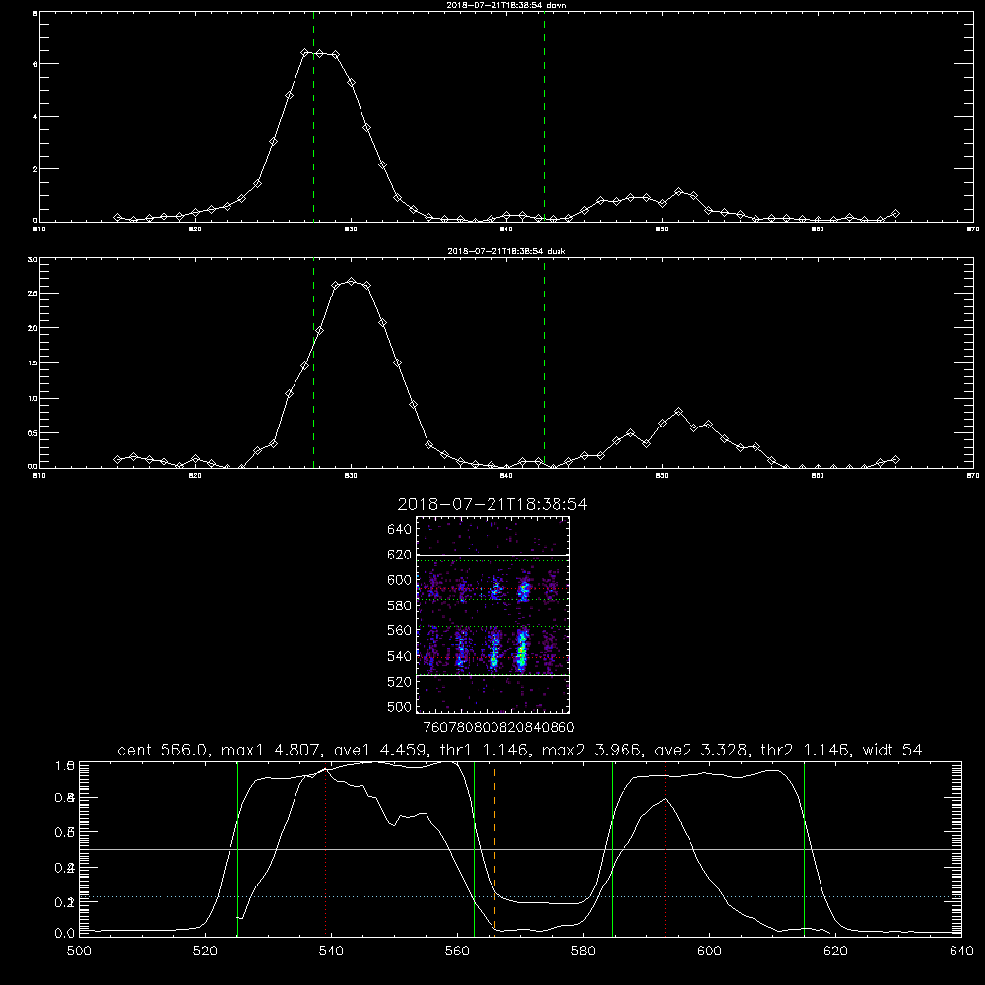This screenshot has height=985, width=985.
Task: Click the dawn plot y-axis label 2
Action: click(35, 169)
